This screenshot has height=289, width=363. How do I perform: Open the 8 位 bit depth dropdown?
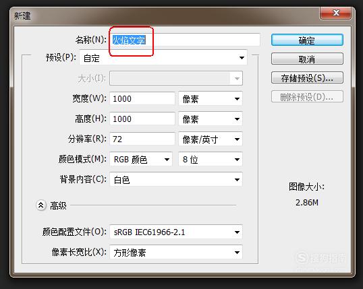click(x=211, y=159)
